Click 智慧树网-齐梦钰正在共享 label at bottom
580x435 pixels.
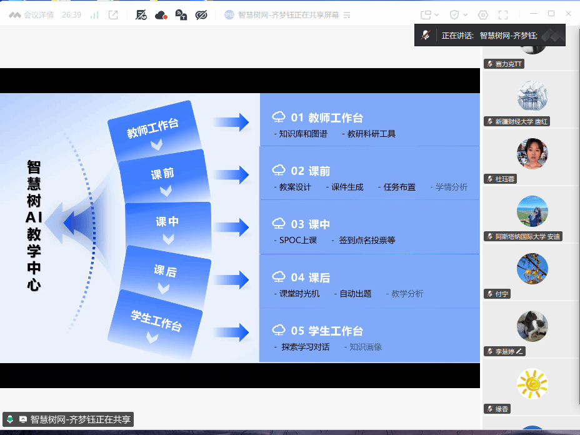coord(80,419)
